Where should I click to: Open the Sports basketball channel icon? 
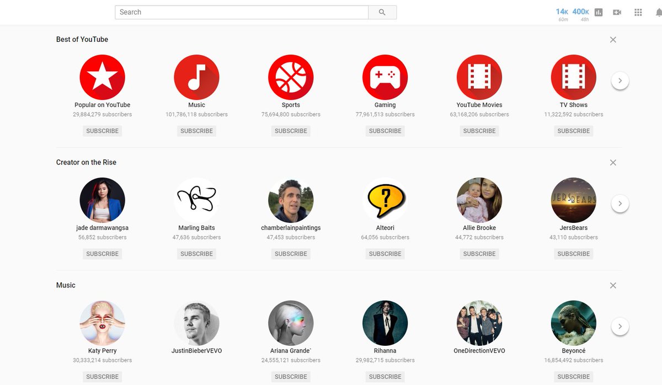point(291,77)
